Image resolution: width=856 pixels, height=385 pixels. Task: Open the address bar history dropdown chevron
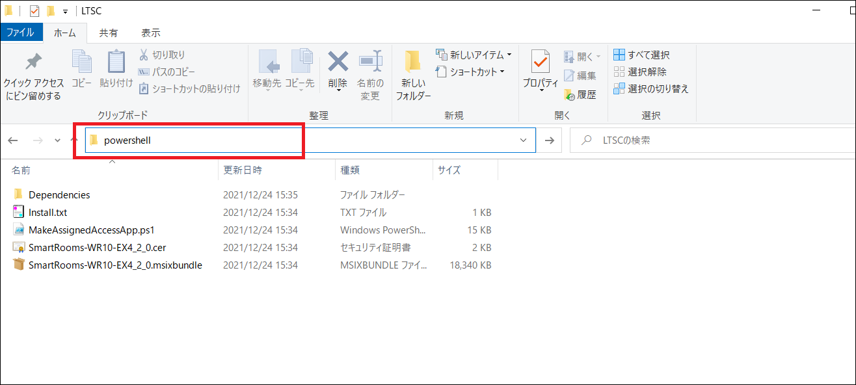click(x=523, y=140)
